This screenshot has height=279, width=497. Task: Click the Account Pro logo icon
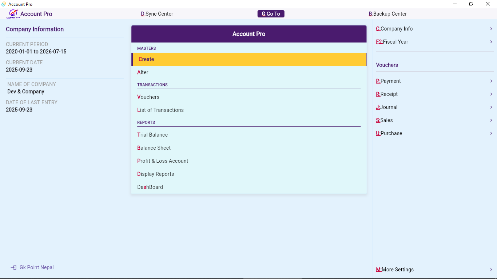(13, 14)
